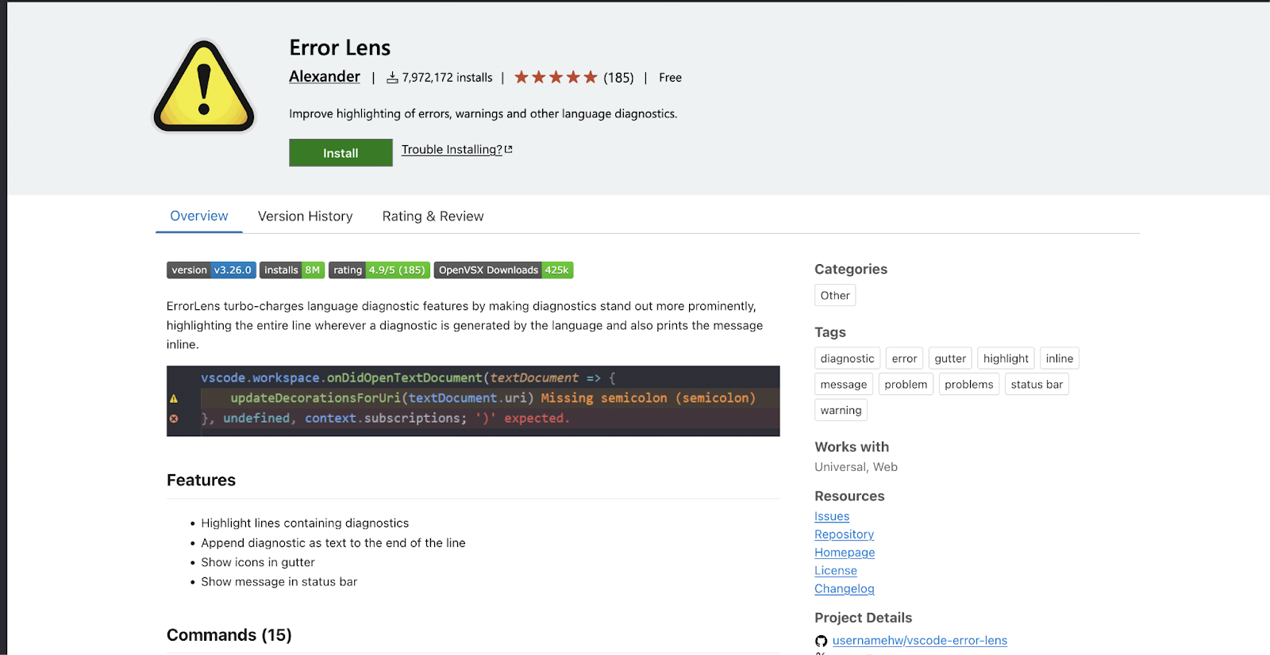Click the download installs icon
Screen dimensions: 1270x655
point(392,78)
